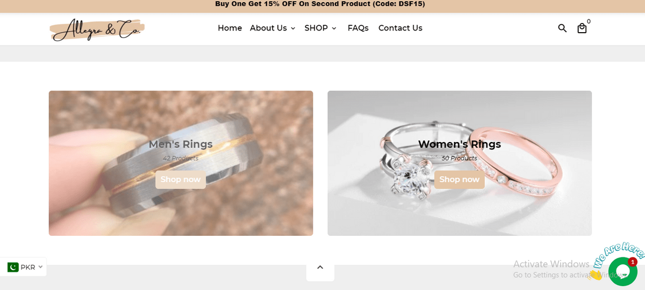Open the Contact Us page

[x=400, y=28]
